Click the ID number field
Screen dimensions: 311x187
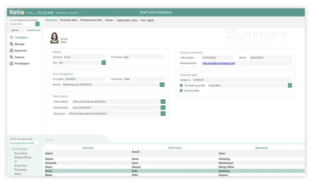(x=85, y=79)
